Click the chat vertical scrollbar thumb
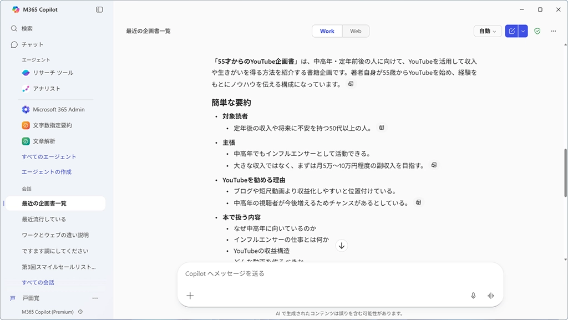 click(x=565, y=172)
